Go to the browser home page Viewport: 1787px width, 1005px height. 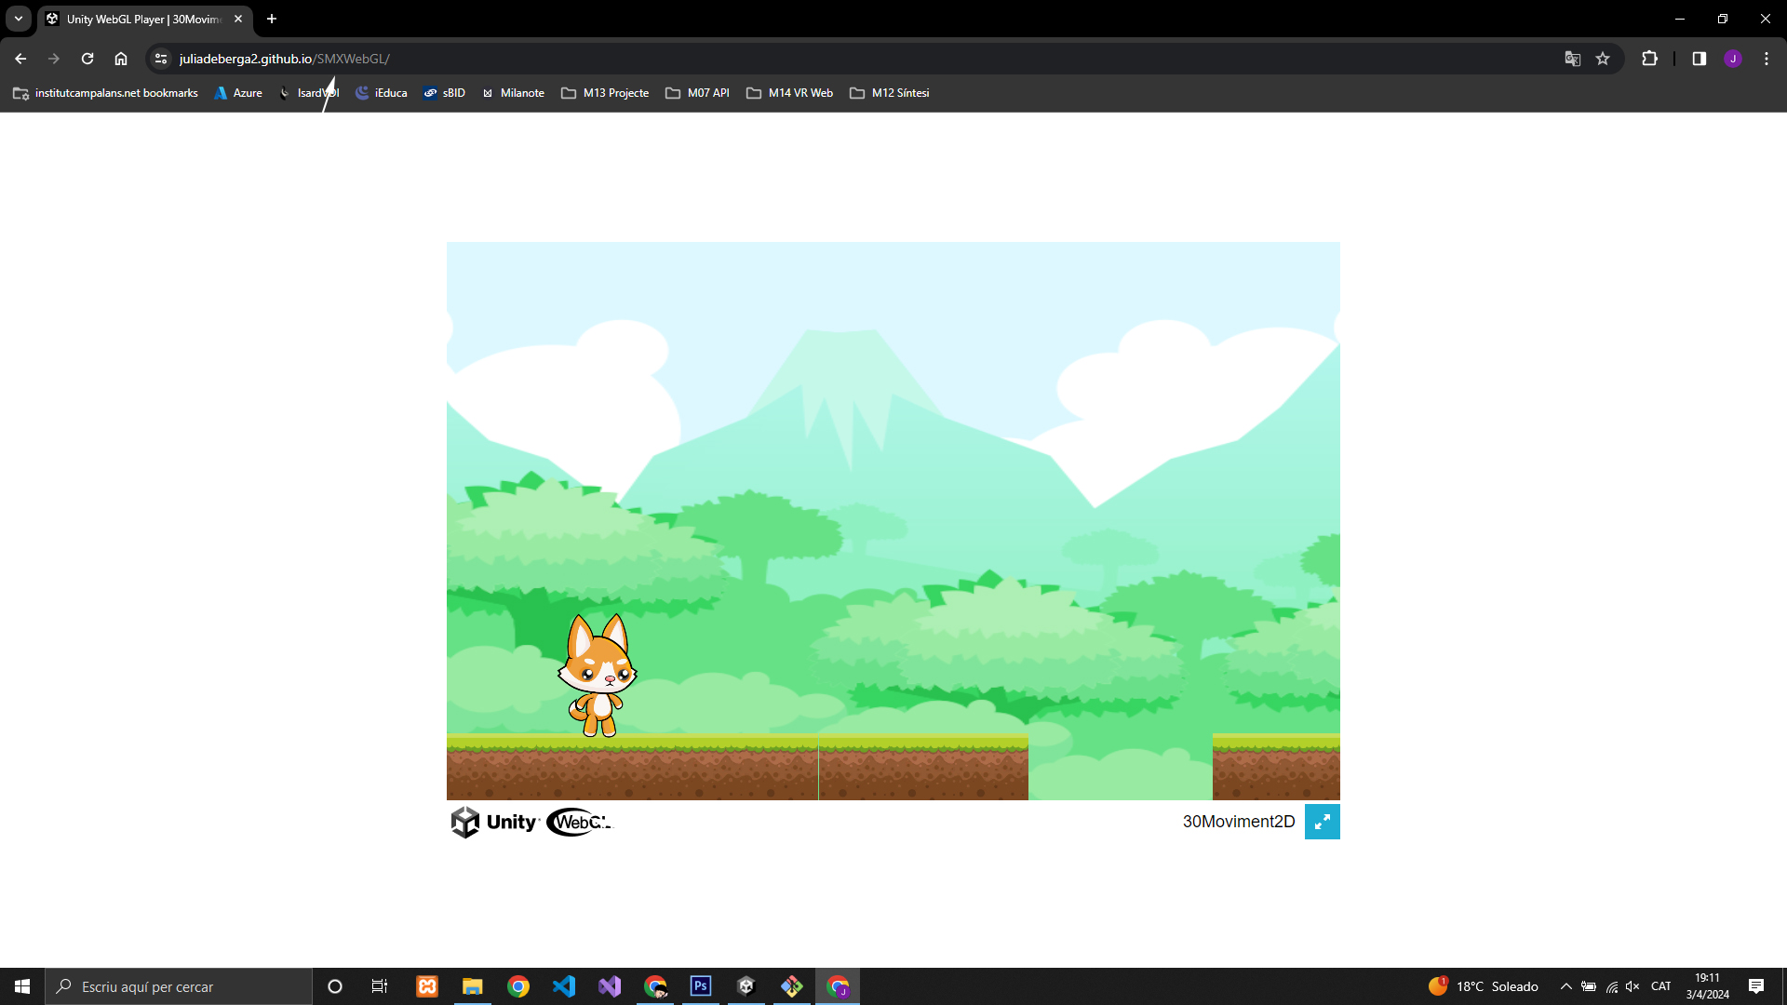coord(121,59)
